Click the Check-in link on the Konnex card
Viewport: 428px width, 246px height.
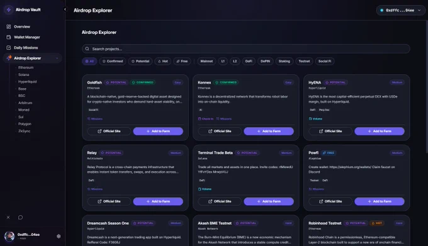coord(206,119)
